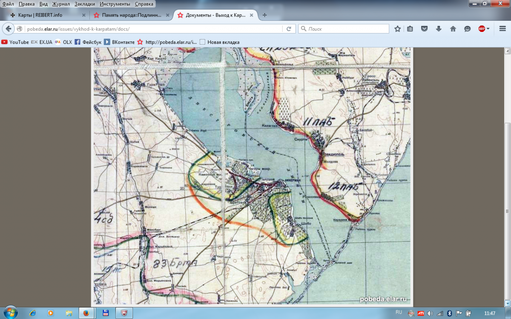Click the Поиск search field

tap(344, 29)
